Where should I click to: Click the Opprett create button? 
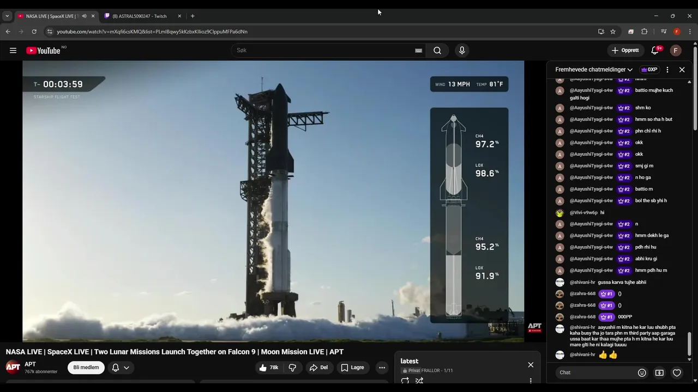point(625,51)
